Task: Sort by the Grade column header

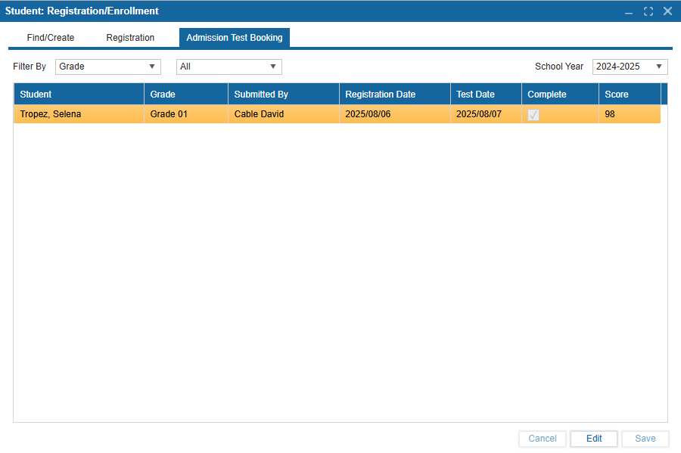Action: point(185,95)
